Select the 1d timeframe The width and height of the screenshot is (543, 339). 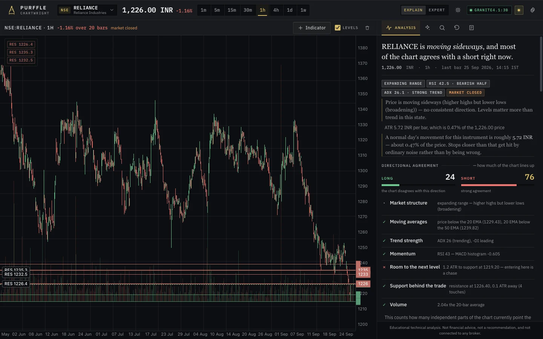click(290, 10)
